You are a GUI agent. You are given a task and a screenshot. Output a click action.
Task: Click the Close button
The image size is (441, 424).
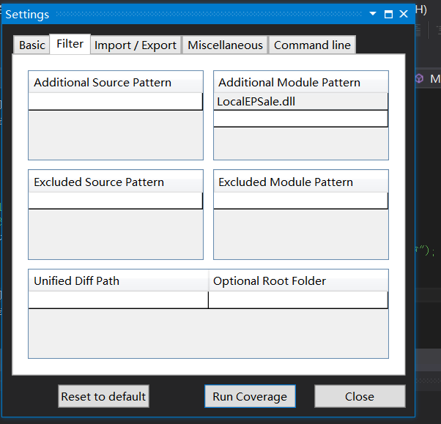(360, 396)
